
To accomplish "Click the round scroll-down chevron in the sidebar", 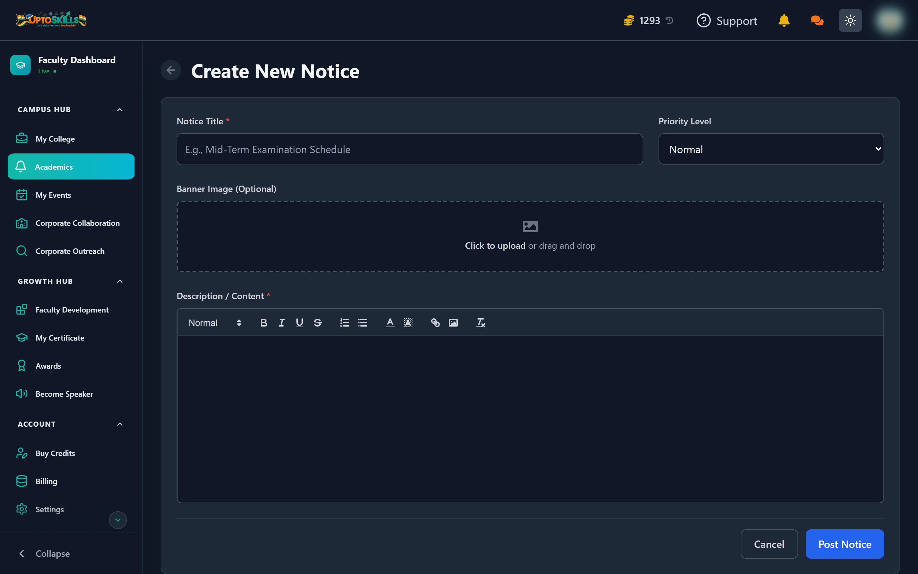I will (118, 520).
